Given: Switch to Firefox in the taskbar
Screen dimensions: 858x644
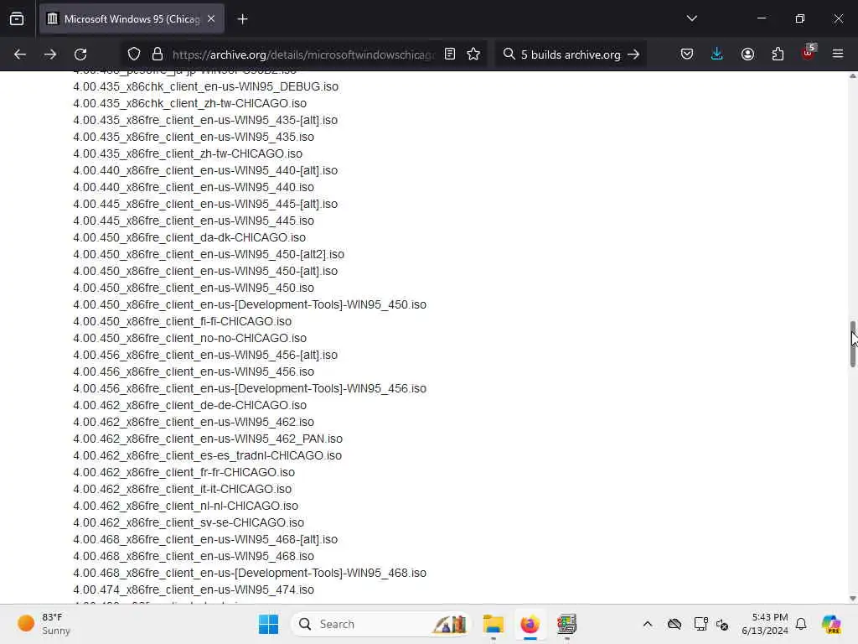Looking at the screenshot, I should click(x=530, y=624).
